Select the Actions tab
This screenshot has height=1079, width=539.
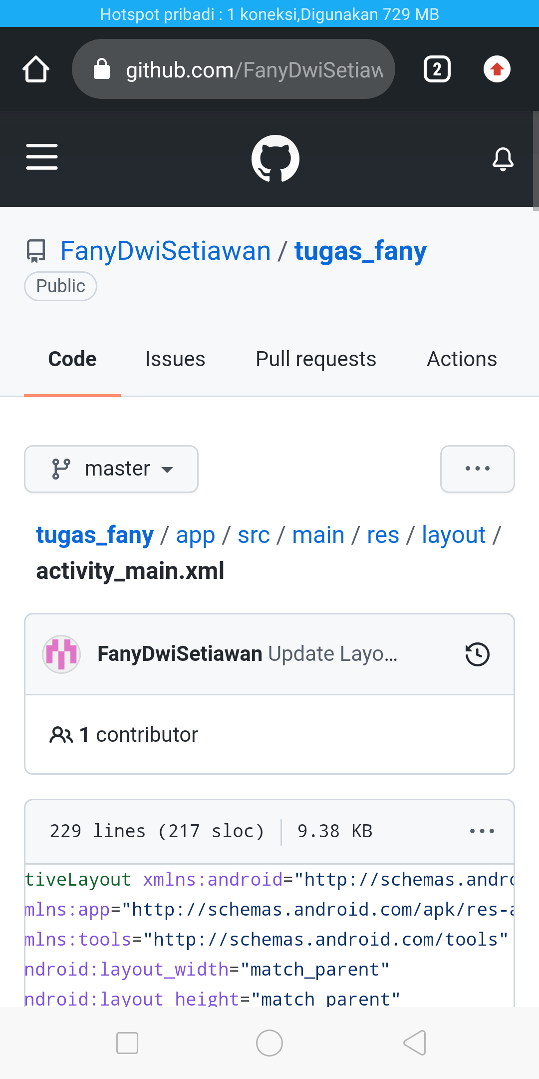point(461,359)
